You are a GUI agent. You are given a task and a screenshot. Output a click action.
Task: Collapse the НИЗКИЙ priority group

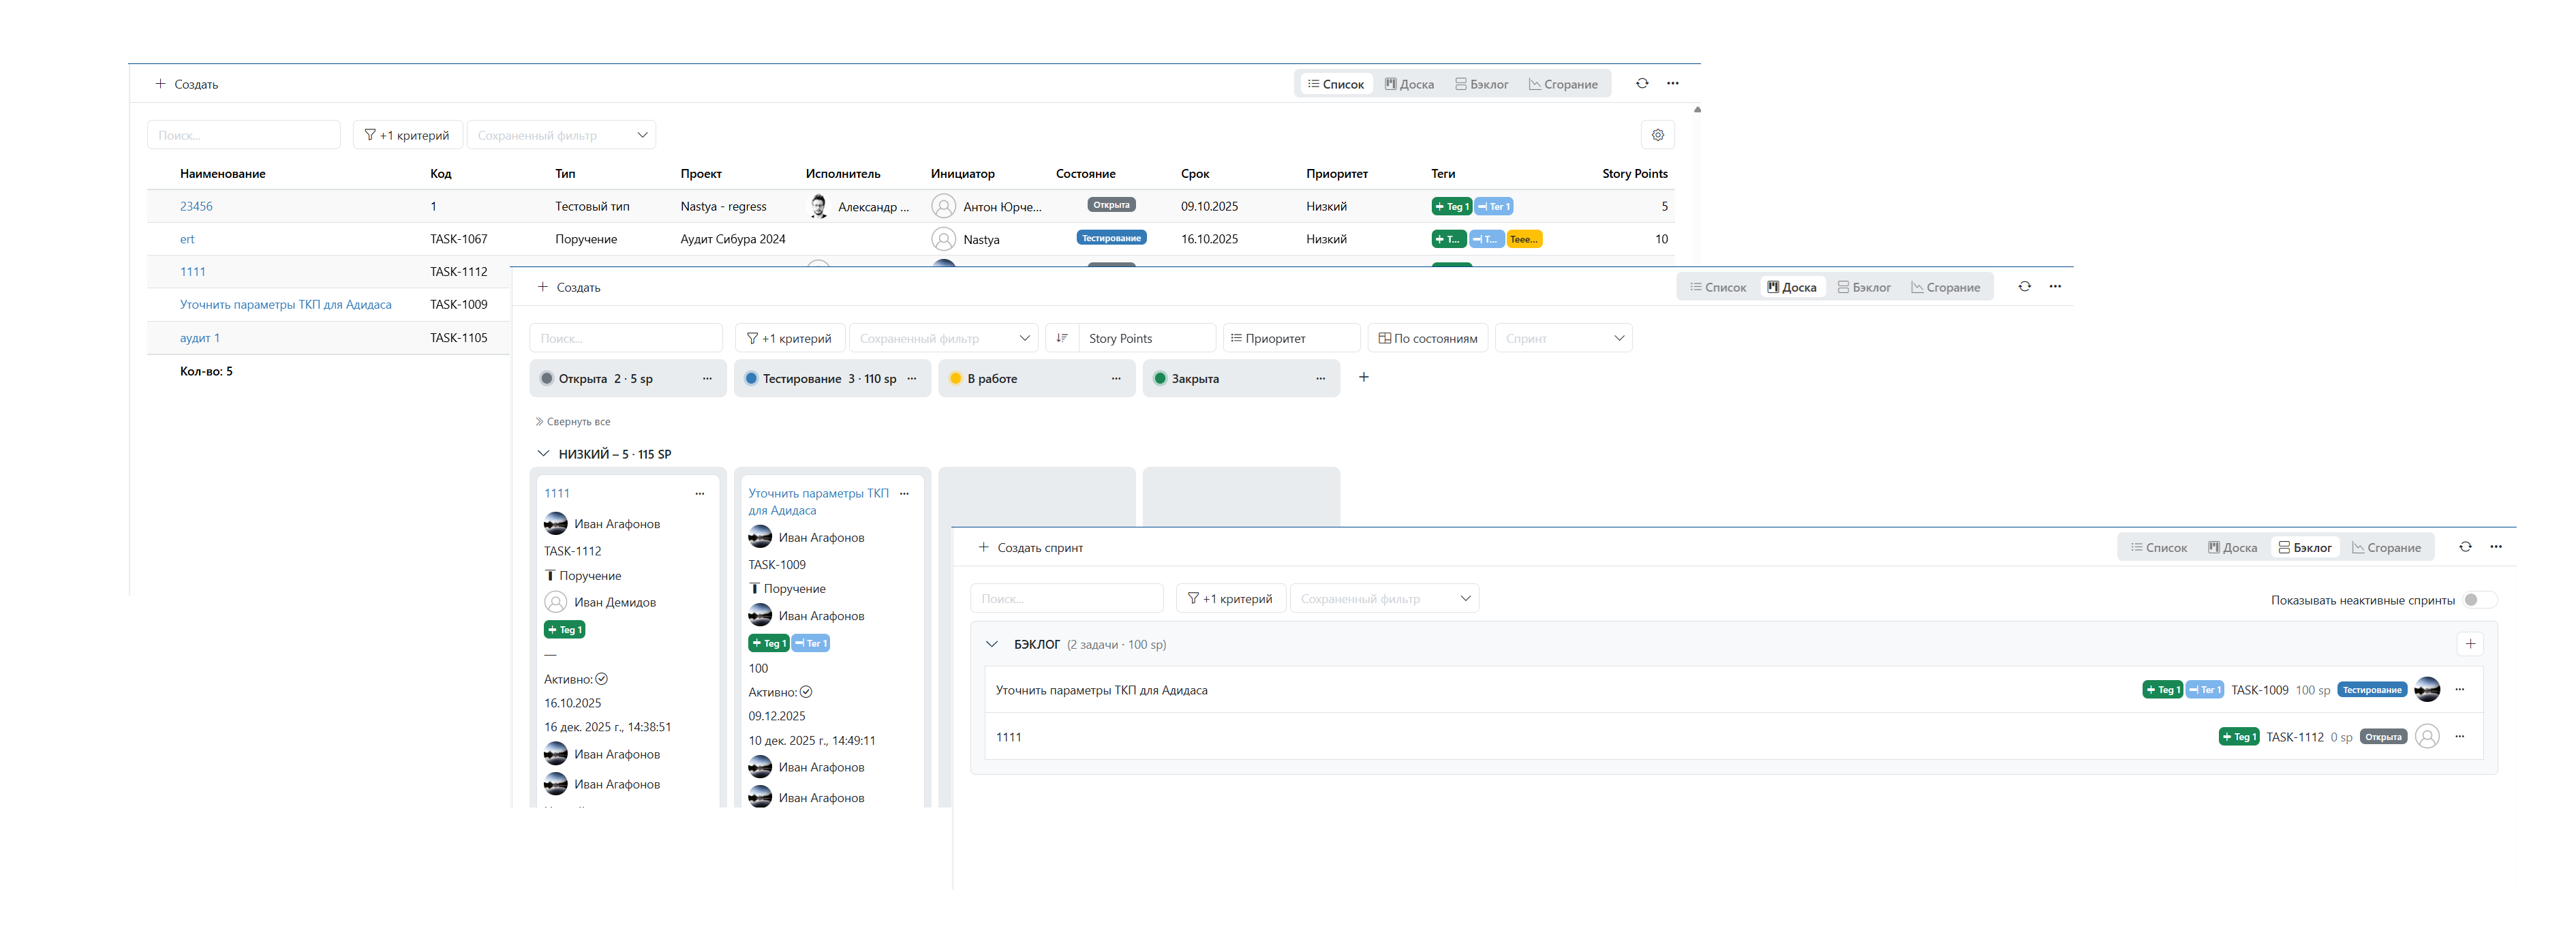click(x=543, y=454)
